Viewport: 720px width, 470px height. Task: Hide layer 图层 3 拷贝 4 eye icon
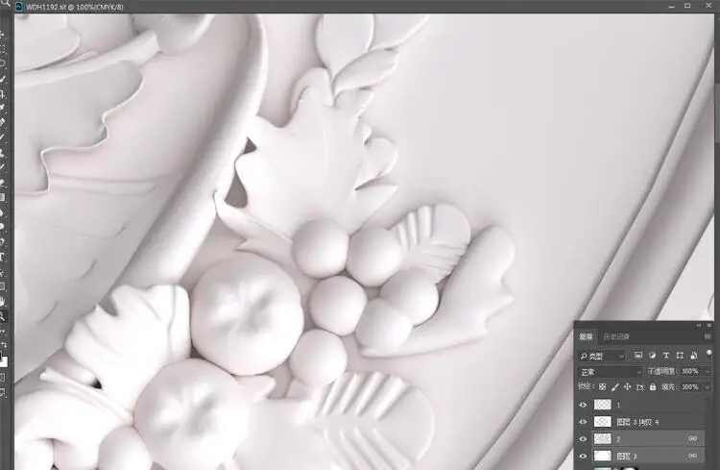pos(583,422)
